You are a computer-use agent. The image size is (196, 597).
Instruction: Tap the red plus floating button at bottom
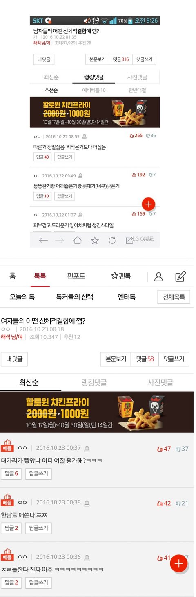click(178, 564)
